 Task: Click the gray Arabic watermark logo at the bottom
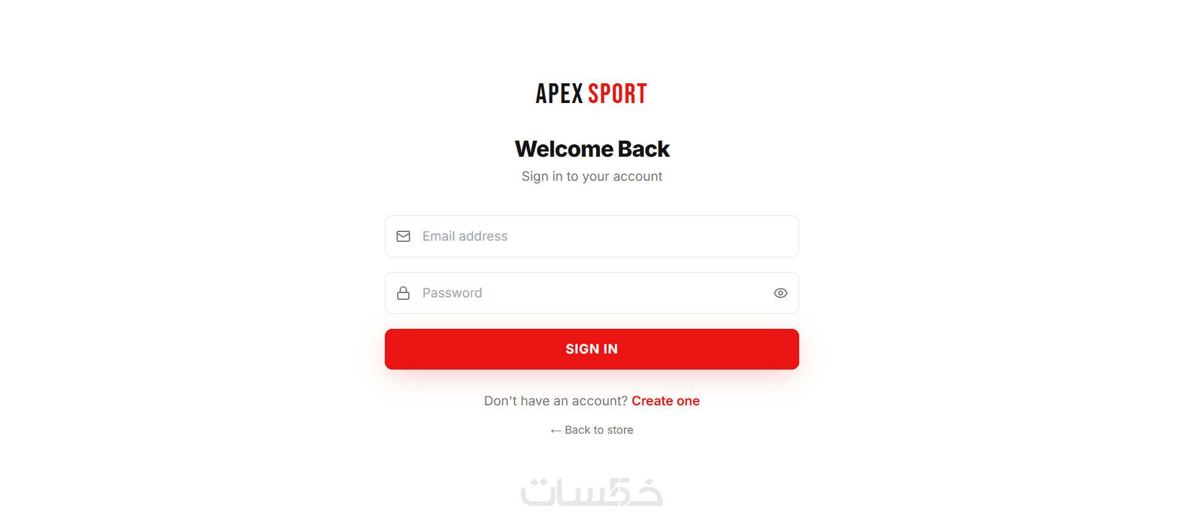(x=592, y=492)
